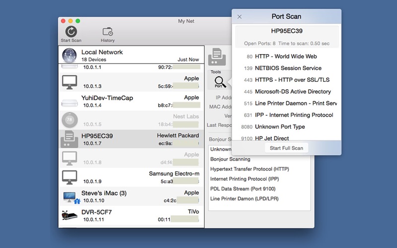Select Hypertext Transfer Protocol (HTTP) service

click(x=250, y=169)
